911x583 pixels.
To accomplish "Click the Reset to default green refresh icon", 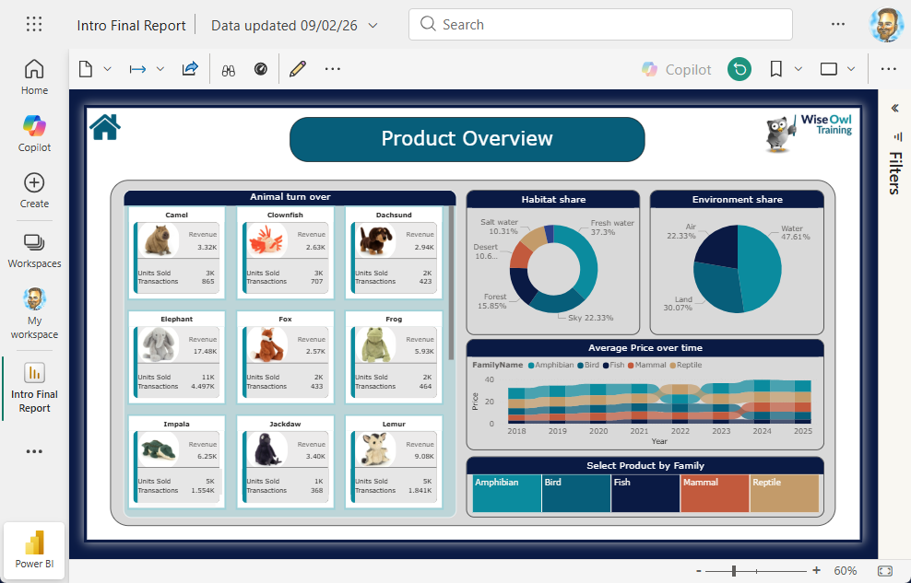I will 739,69.
